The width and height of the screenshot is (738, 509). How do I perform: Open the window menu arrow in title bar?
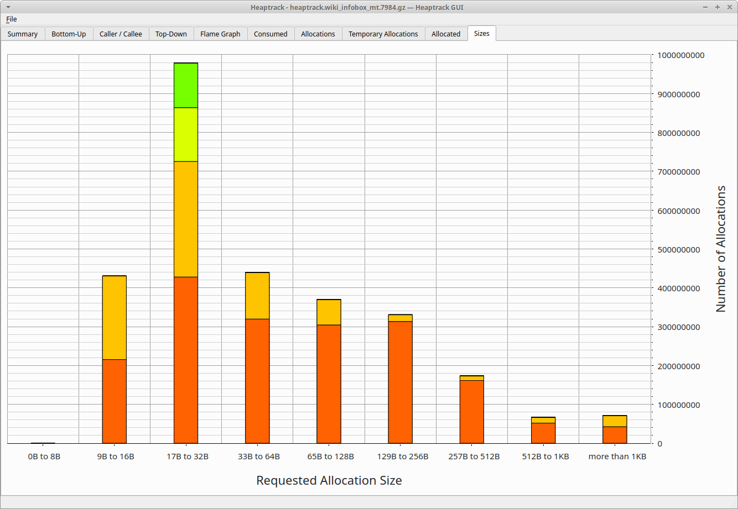7,7
